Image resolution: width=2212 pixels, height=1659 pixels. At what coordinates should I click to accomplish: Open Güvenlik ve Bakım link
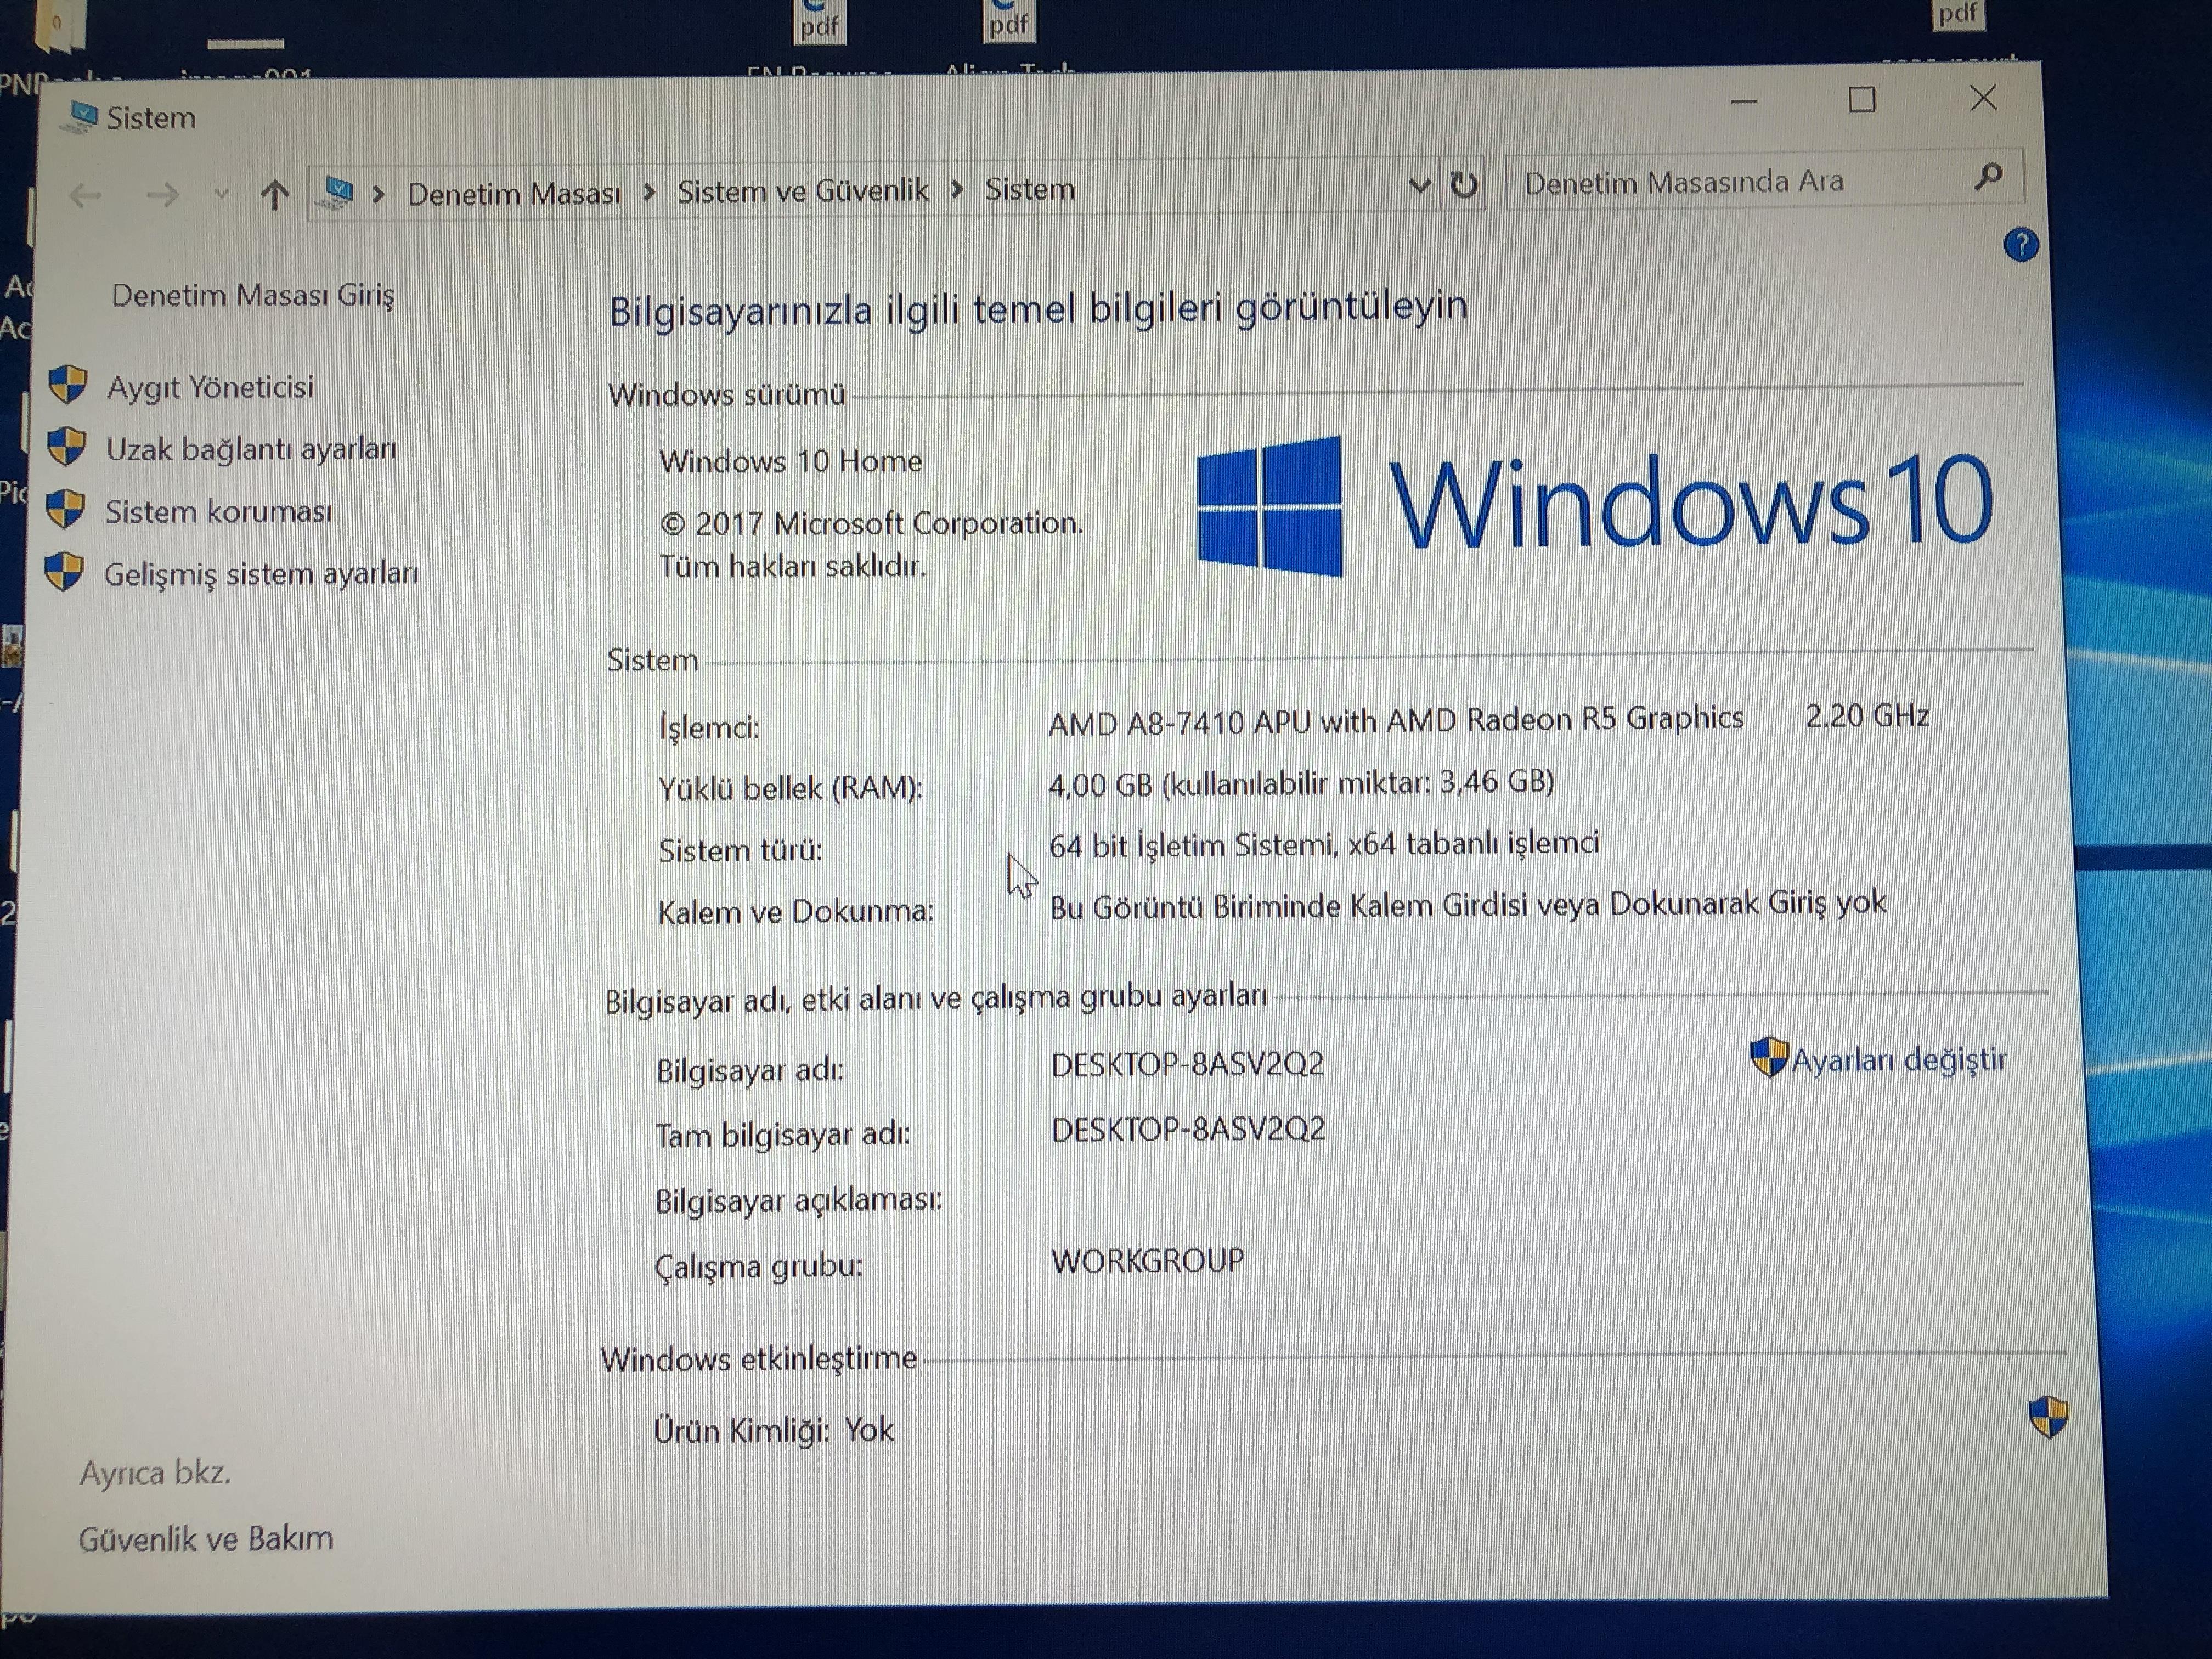pyautogui.click(x=206, y=1538)
